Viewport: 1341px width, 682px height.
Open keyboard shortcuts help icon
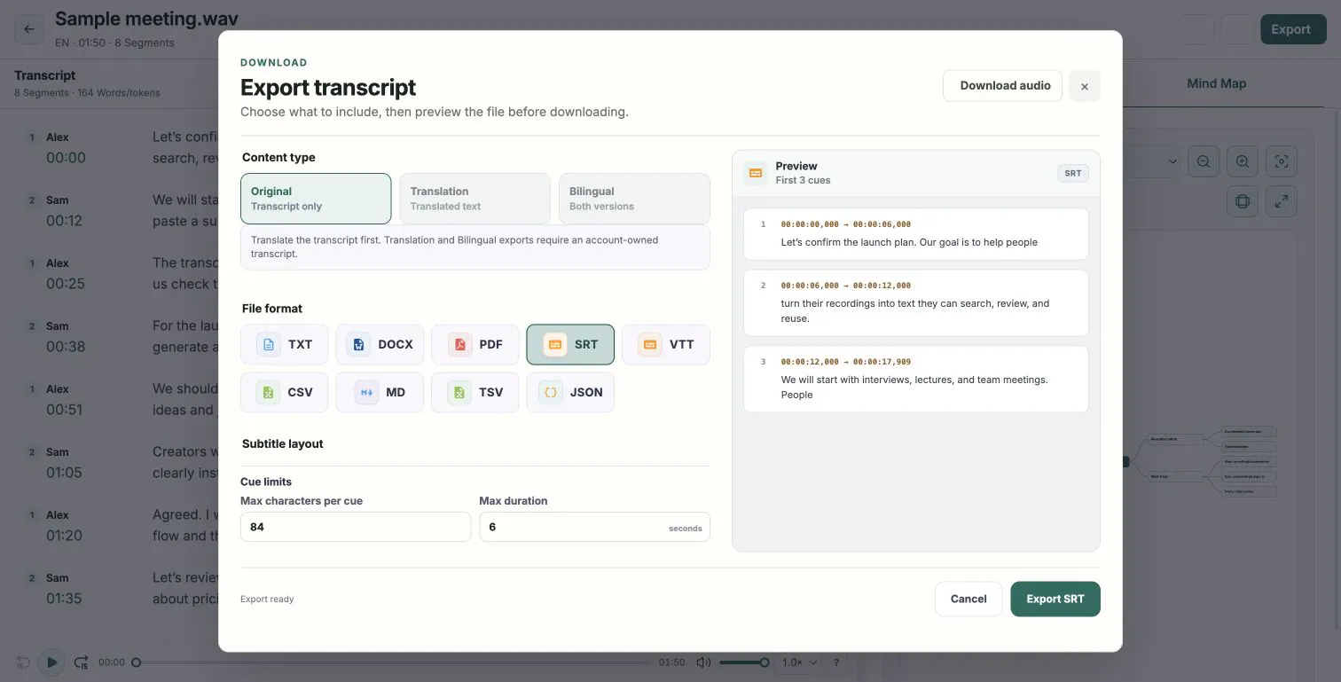pyautogui.click(x=836, y=662)
